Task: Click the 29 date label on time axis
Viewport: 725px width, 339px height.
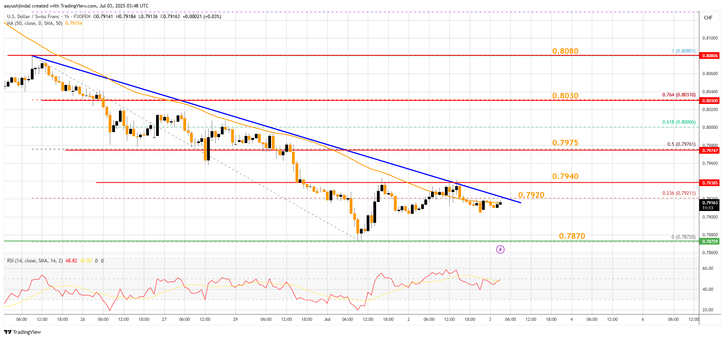Action: [235, 319]
